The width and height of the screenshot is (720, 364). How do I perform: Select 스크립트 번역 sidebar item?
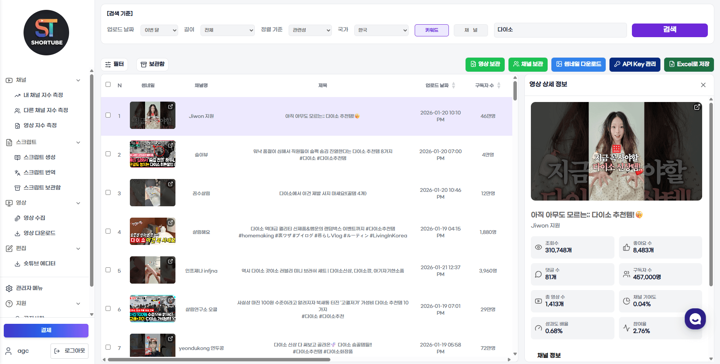tap(39, 173)
